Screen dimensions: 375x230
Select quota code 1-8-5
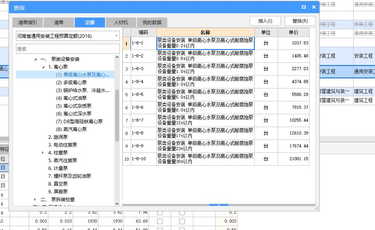[x=144, y=95]
